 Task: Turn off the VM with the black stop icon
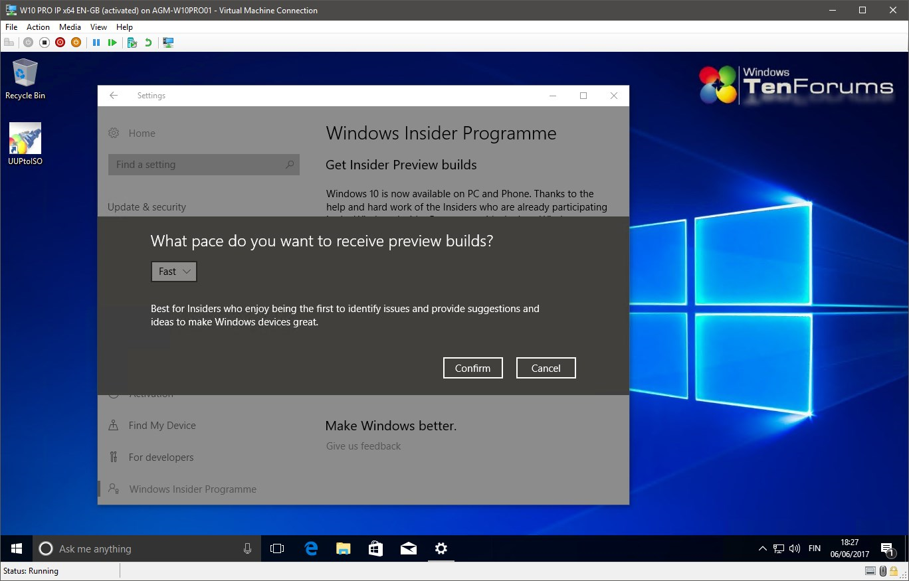pos(44,42)
